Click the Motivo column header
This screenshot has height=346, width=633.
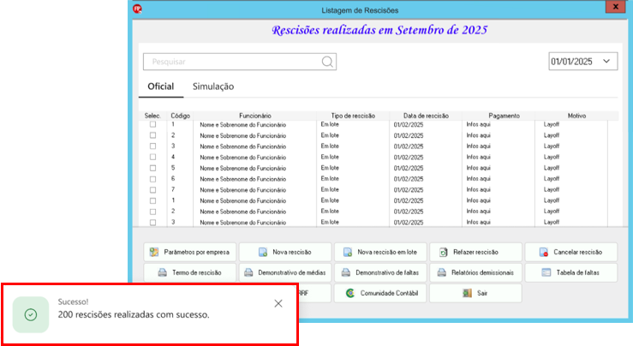pos(576,116)
